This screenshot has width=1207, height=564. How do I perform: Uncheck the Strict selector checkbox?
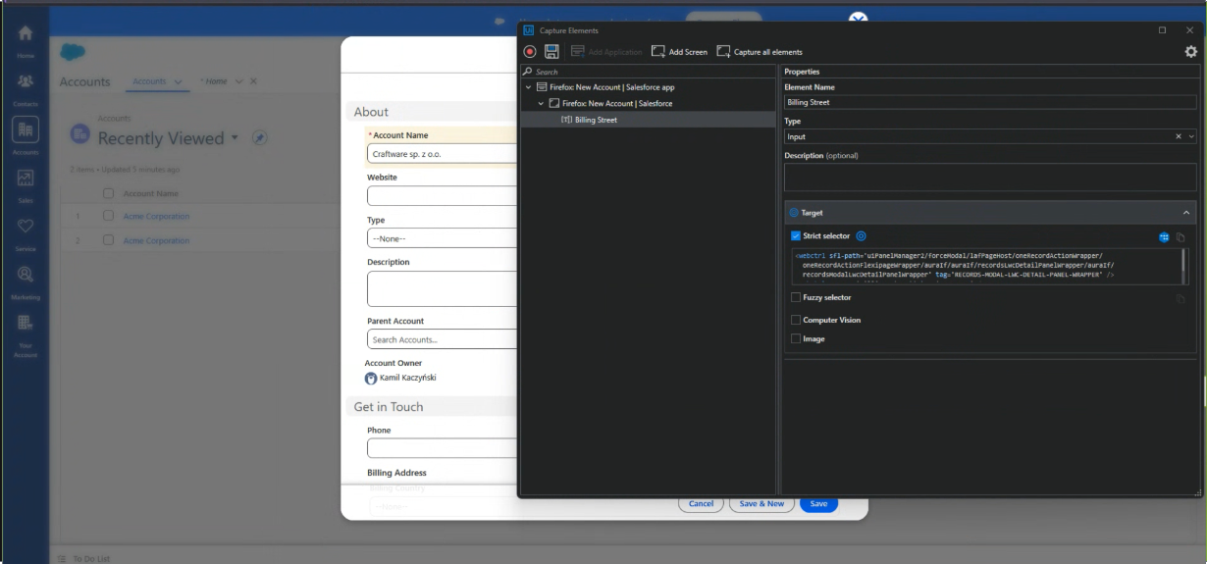tap(796, 236)
